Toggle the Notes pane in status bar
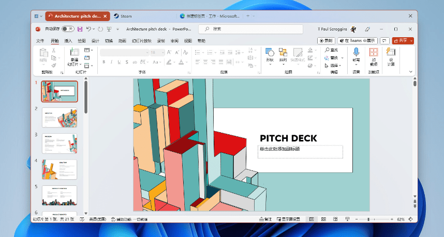This screenshot has width=444, height=237. 265,219
